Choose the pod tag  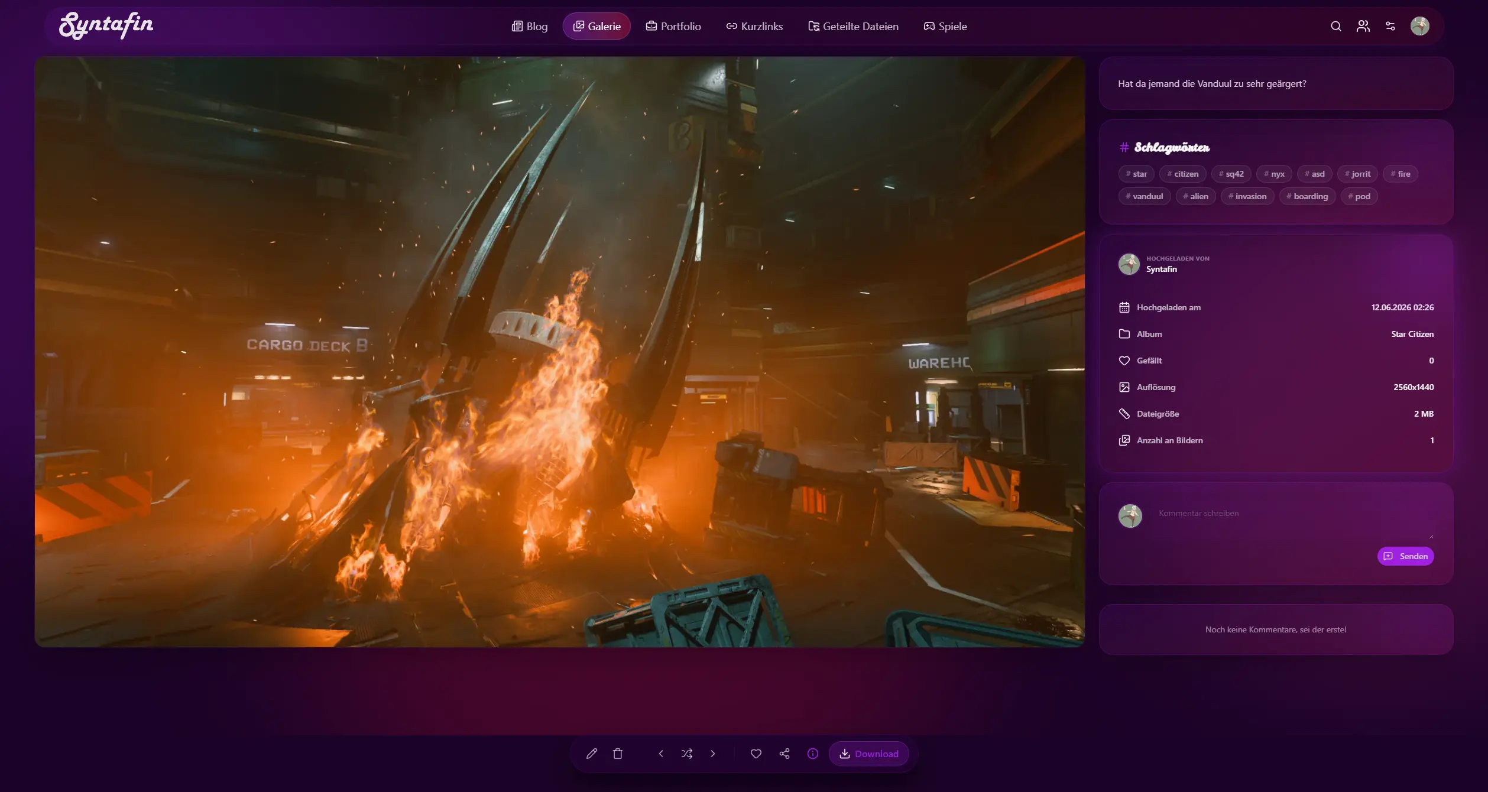point(1359,196)
